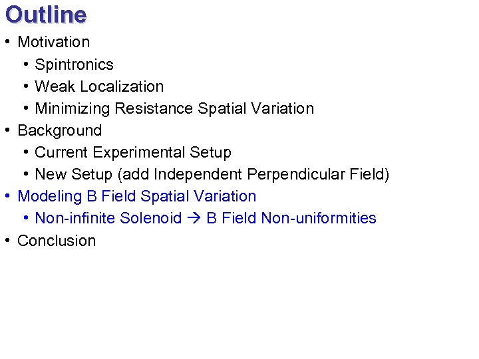This screenshot has width=479, height=359.
Task: Click the "Conclusion" bullet text
Action: 57,241
